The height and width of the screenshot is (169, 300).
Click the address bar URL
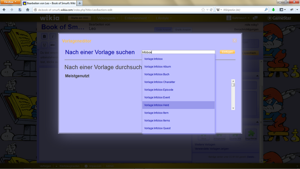point(75,10)
